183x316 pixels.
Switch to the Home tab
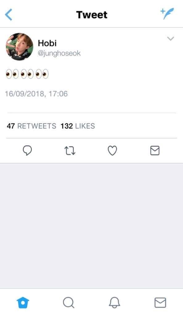click(x=23, y=302)
